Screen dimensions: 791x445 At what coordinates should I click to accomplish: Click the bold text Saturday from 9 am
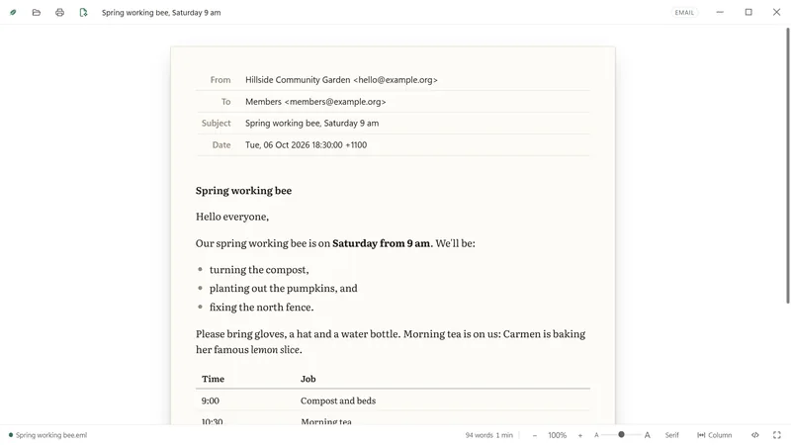[383, 243]
